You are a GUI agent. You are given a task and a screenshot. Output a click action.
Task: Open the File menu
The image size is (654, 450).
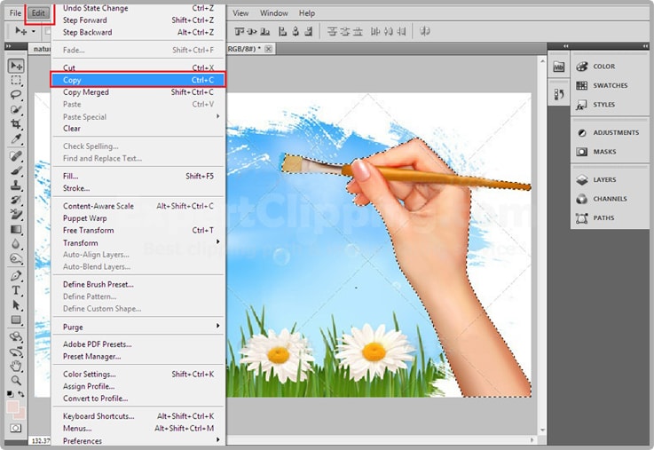click(x=15, y=13)
